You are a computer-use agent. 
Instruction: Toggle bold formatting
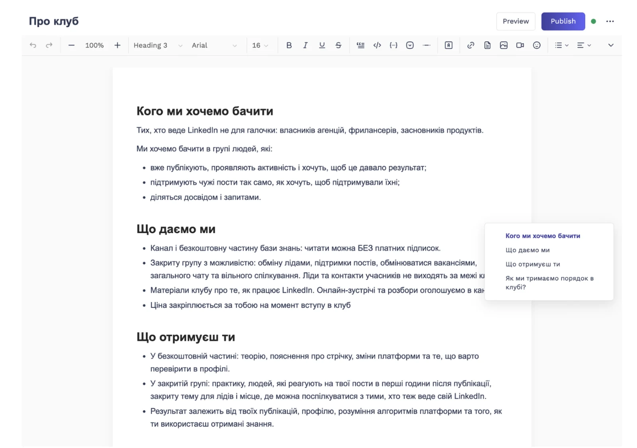(x=289, y=45)
